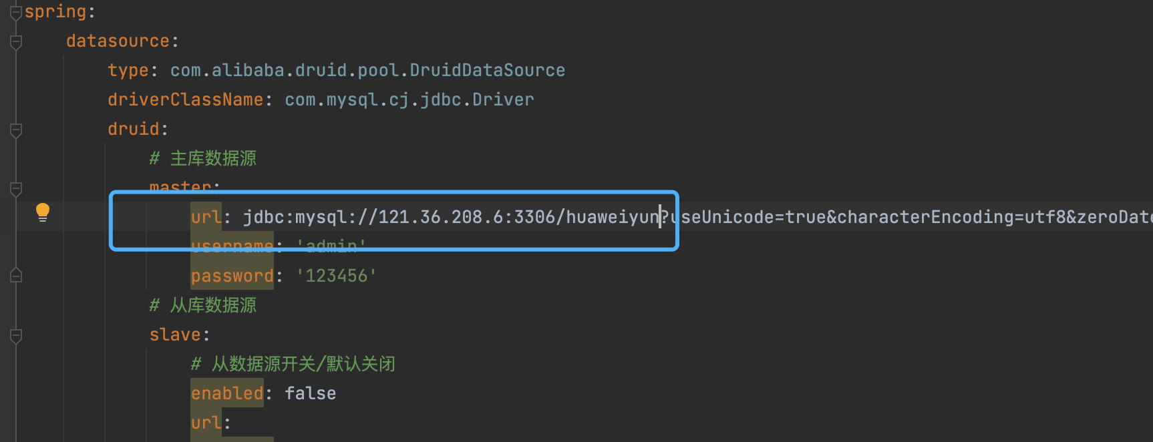Image resolution: width=1153 pixels, height=442 pixels.
Task: Place cursor on master url key
Action: pos(206,217)
